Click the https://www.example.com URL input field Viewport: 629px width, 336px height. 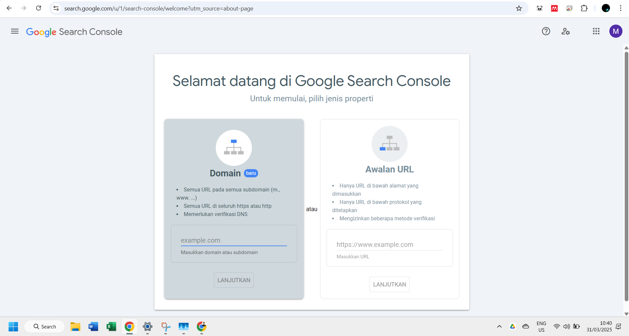(x=390, y=245)
